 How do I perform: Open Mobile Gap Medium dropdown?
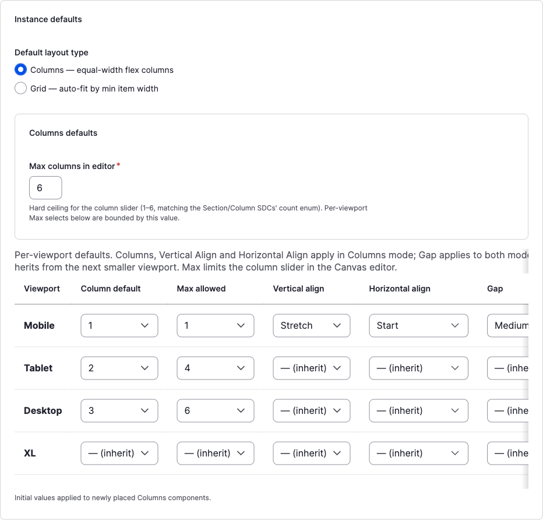pyautogui.click(x=507, y=326)
